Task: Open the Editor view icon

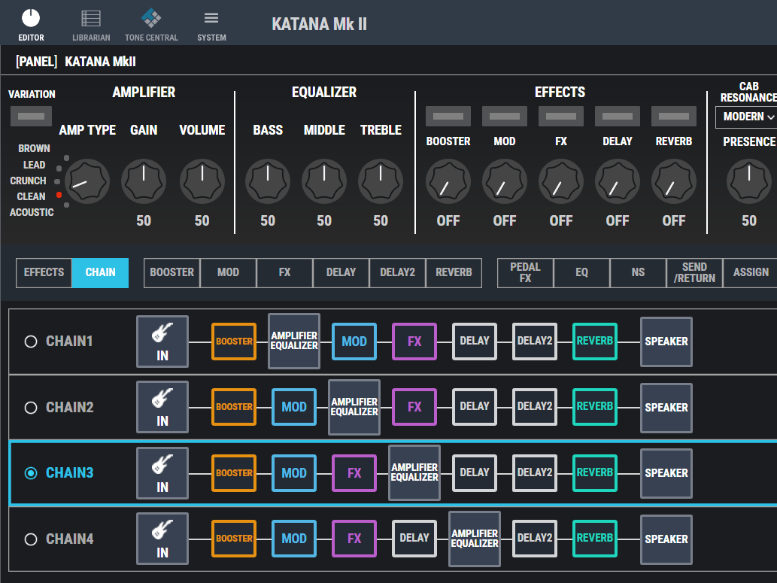Action: pos(31,25)
